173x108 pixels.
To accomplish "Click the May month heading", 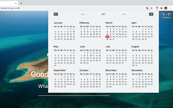I will [x=56, y=47].
